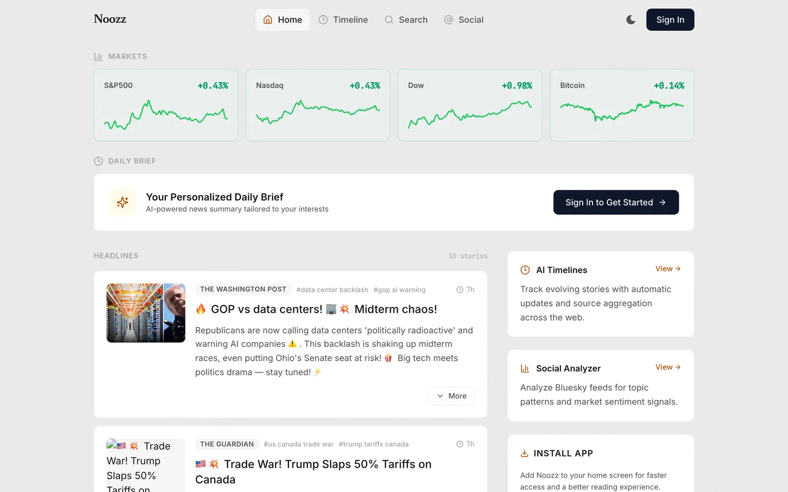Click the clock icon on Guardian story
Image resolution: width=788 pixels, height=492 pixels.
(460, 444)
